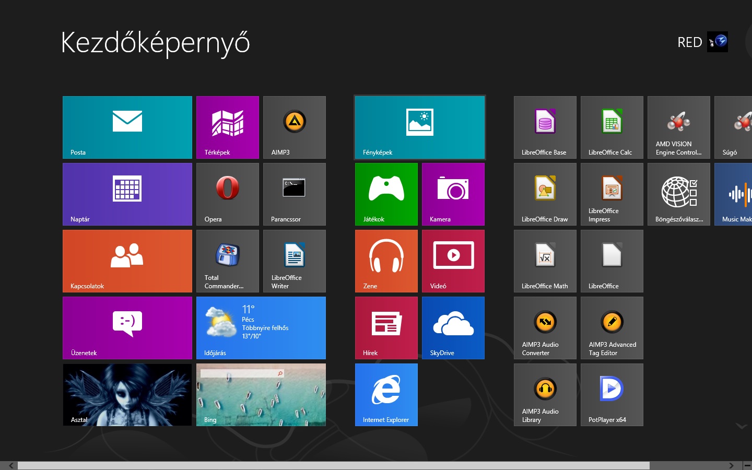Open the Kamera camera tile
The height and width of the screenshot is (470, 752).
pyautogui.click(x=453, y=194)
